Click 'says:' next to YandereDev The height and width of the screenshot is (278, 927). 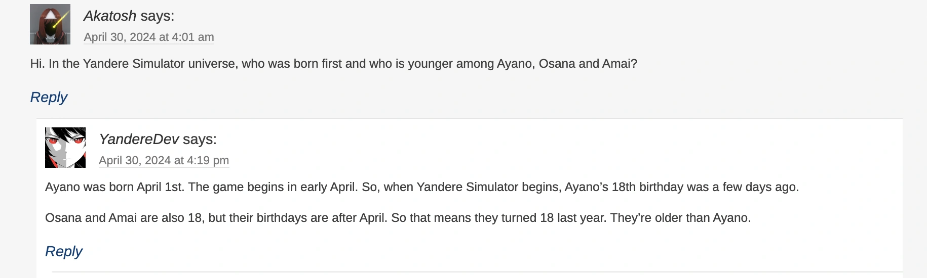[200, 140]
